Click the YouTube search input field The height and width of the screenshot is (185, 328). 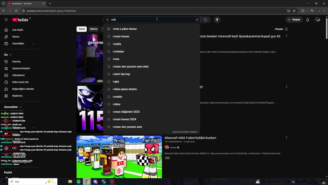click(152, 20)
